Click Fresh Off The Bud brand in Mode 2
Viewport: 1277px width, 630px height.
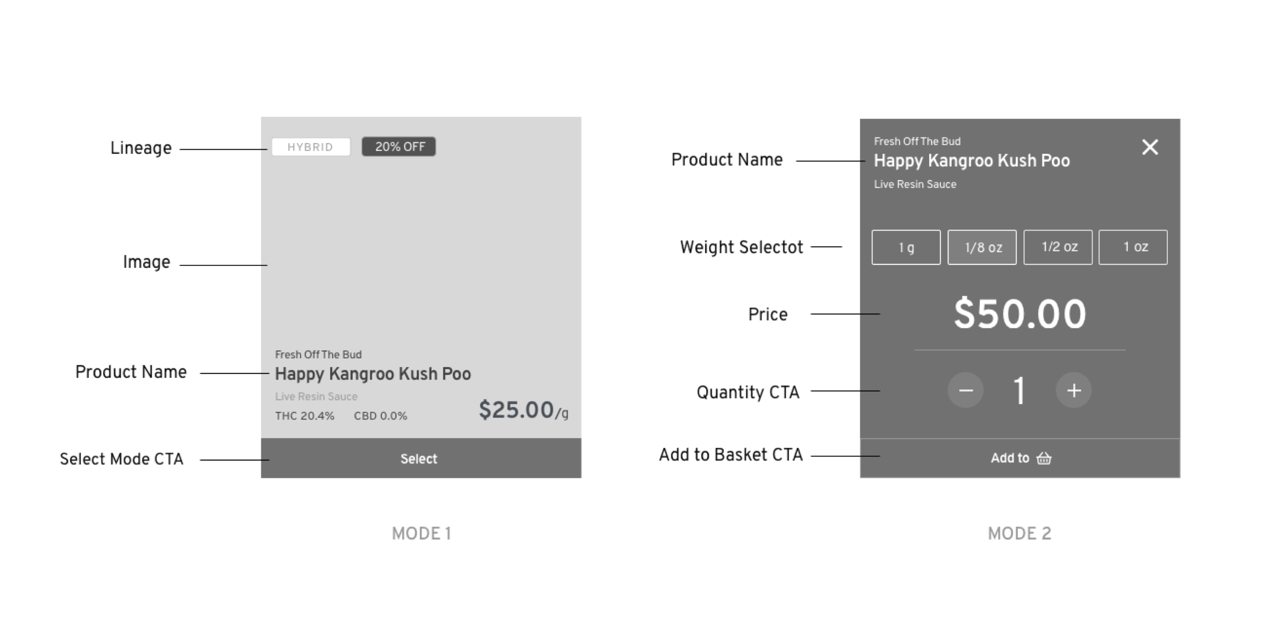[917, 142]
